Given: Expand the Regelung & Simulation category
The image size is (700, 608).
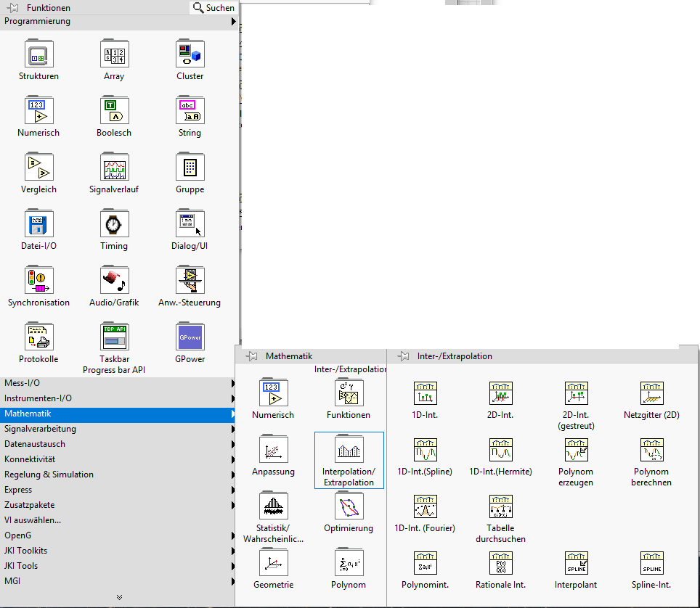Looking at the screenshot, I should [119, 475].
